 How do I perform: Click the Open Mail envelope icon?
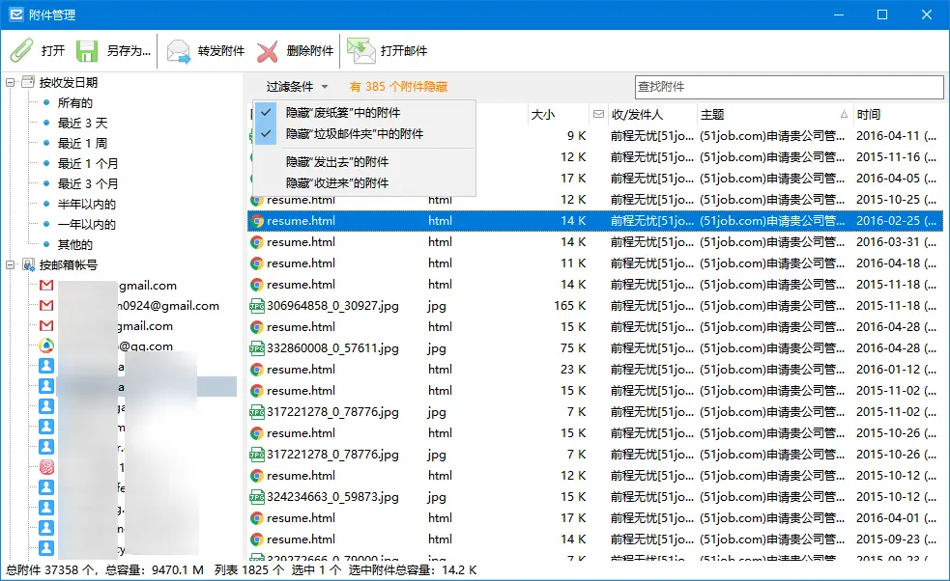[x=361, y=51]
